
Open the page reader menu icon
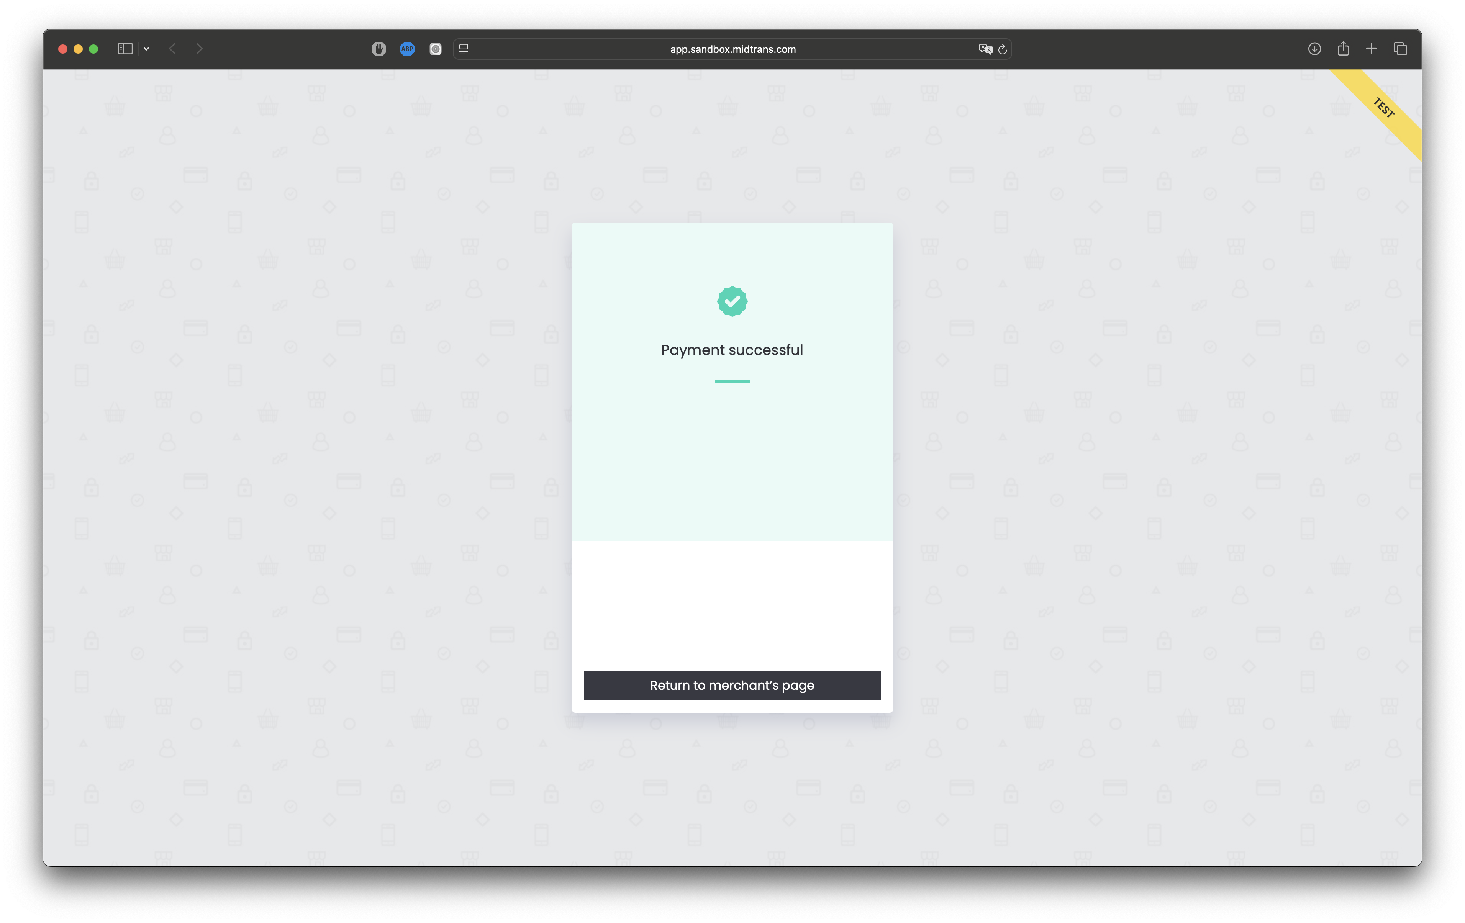click(464, 49)
